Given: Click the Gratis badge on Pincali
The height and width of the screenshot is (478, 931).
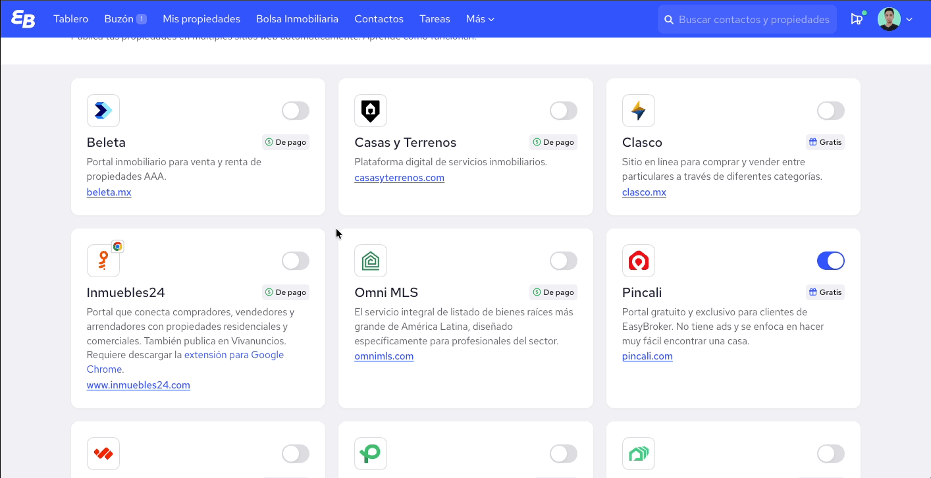Looking at the screenshot, I should point(825,292).
